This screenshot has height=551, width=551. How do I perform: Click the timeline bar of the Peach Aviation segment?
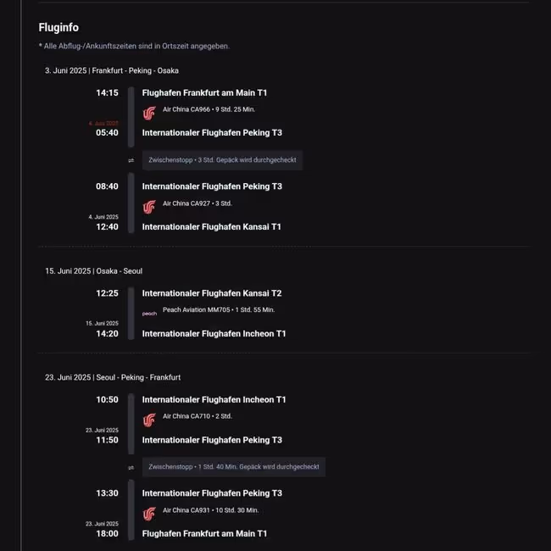(x=131, y=314)
